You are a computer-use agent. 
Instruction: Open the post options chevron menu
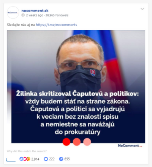142,9
